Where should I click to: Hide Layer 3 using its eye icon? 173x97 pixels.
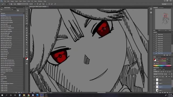click(x=154, y=80)
